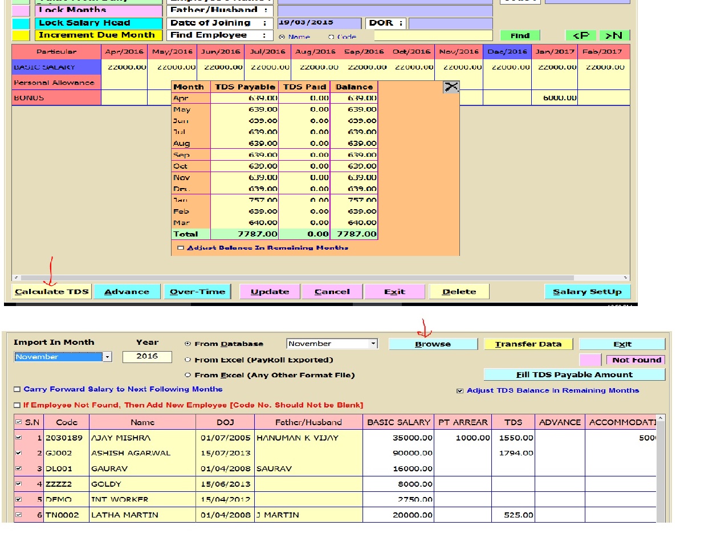Click the Year input field showing 2016
717x542 pixels.
point(147,357)
